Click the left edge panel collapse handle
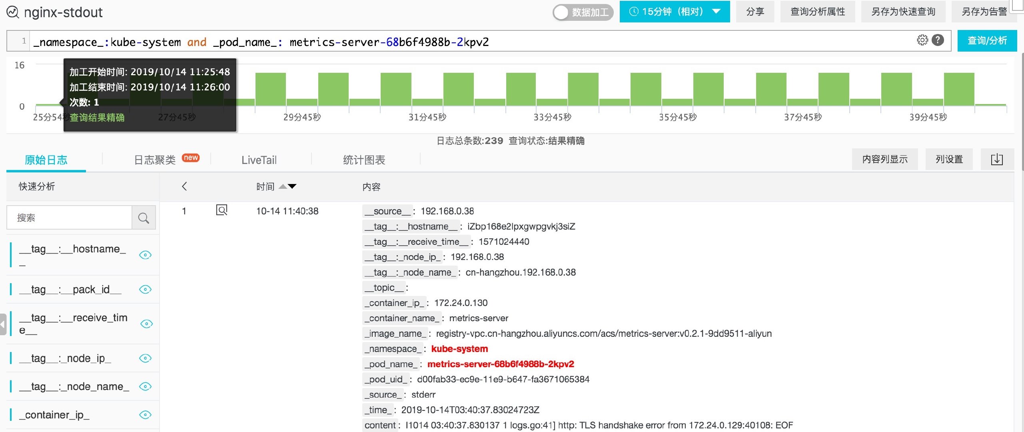Image resolution: width=1024 pixels, height=432 pixels. click(3, 324)
